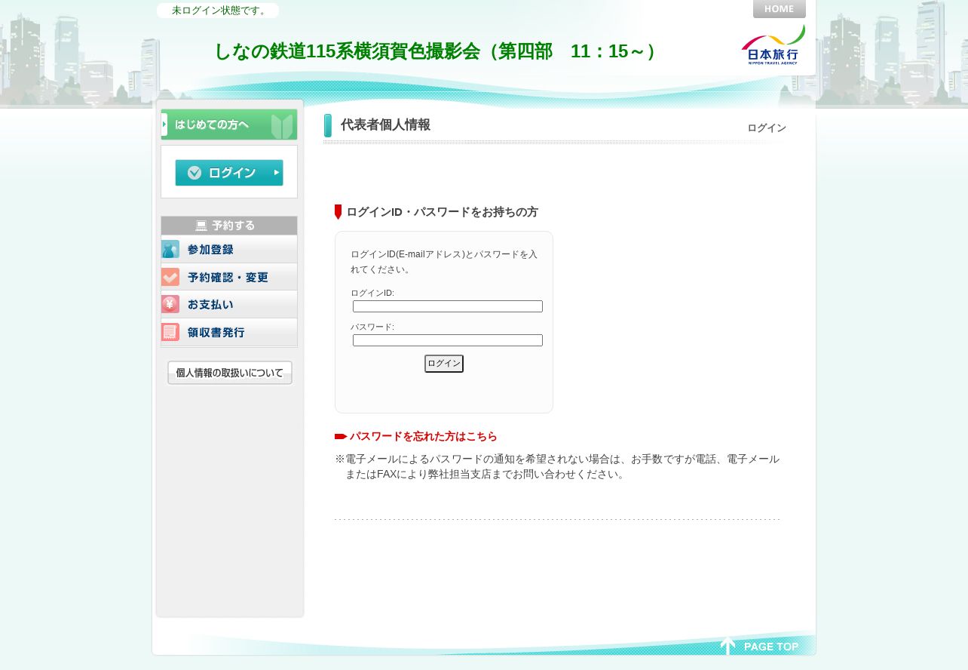Open はじめての方へ guide banner
968x670 pixels.
point(229,124)
